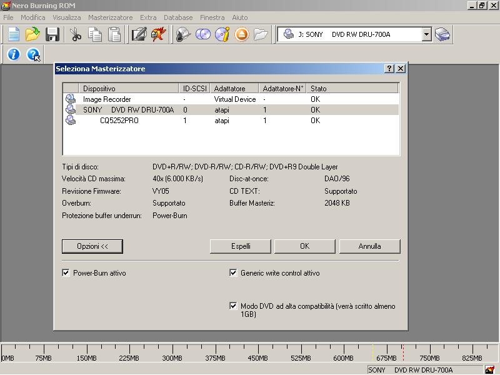Click the Adattatore-N° column header

coord(282,88)
